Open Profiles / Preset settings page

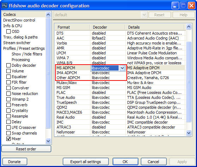point(24,48)
